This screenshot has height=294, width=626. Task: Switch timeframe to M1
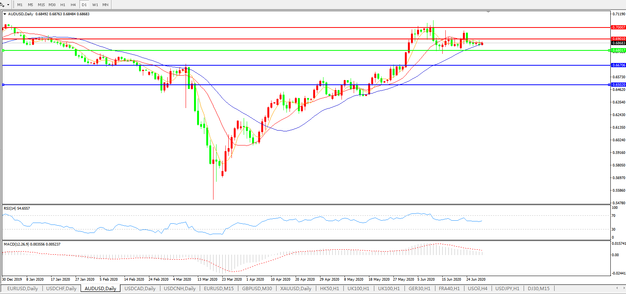tap(20, 5)
